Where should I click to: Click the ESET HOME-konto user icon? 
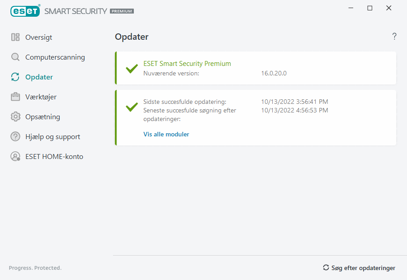pyautogui.click(x=15, y=157)
